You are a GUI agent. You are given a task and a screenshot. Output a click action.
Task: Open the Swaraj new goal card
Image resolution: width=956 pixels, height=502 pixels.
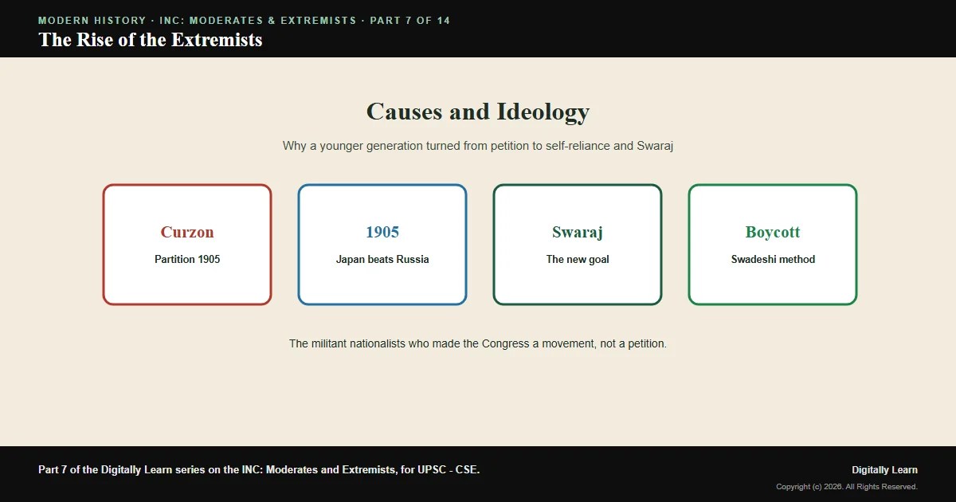click(x=578, y=245)
